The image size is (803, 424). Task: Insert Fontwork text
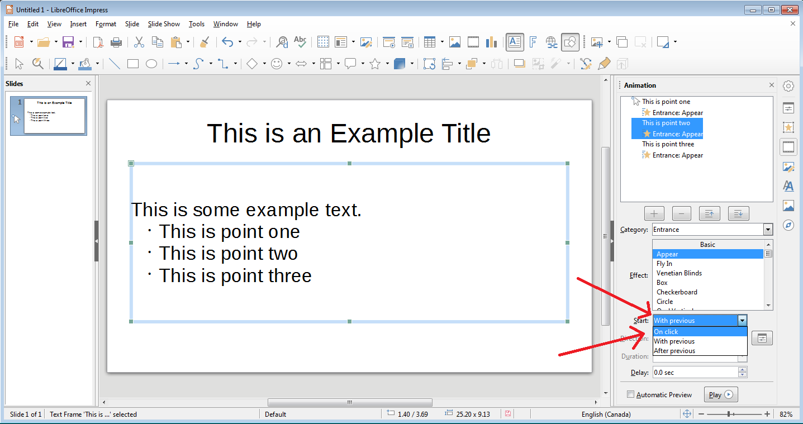tap(533, 42)
